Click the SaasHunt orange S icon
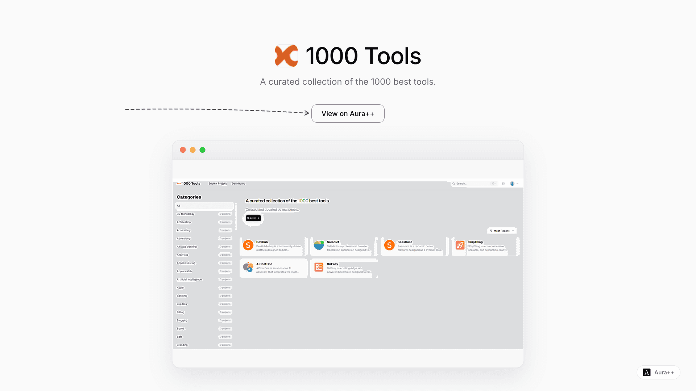 [389, 245]
